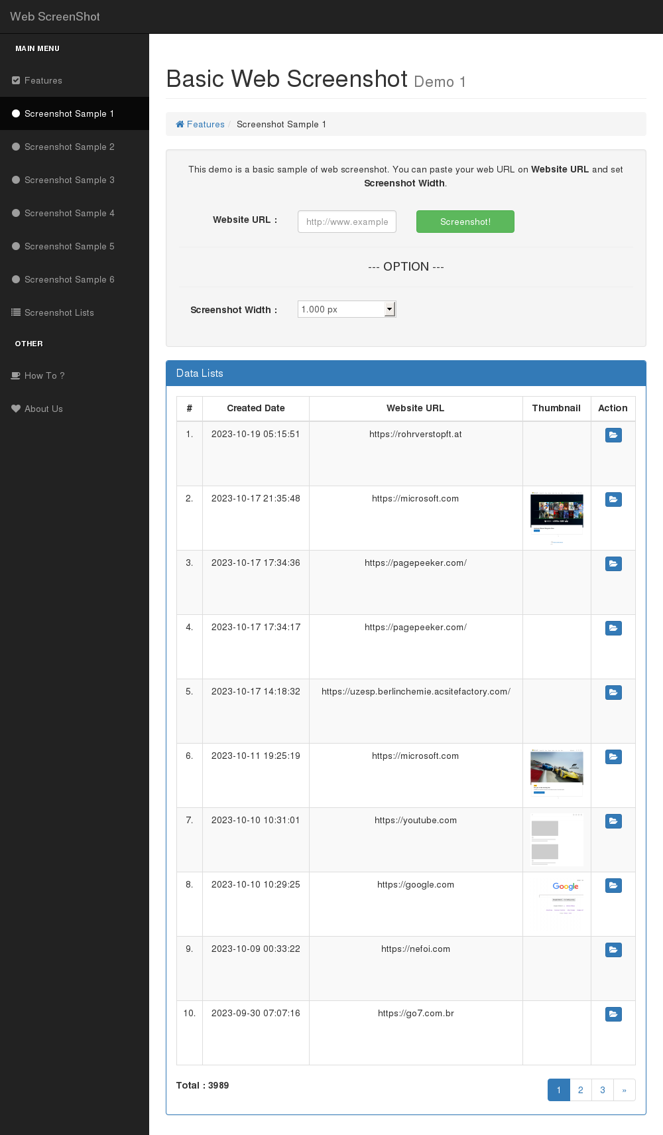
Task: Select Screenshot Sample 5 radio bullet
Action: coord(16,246)
